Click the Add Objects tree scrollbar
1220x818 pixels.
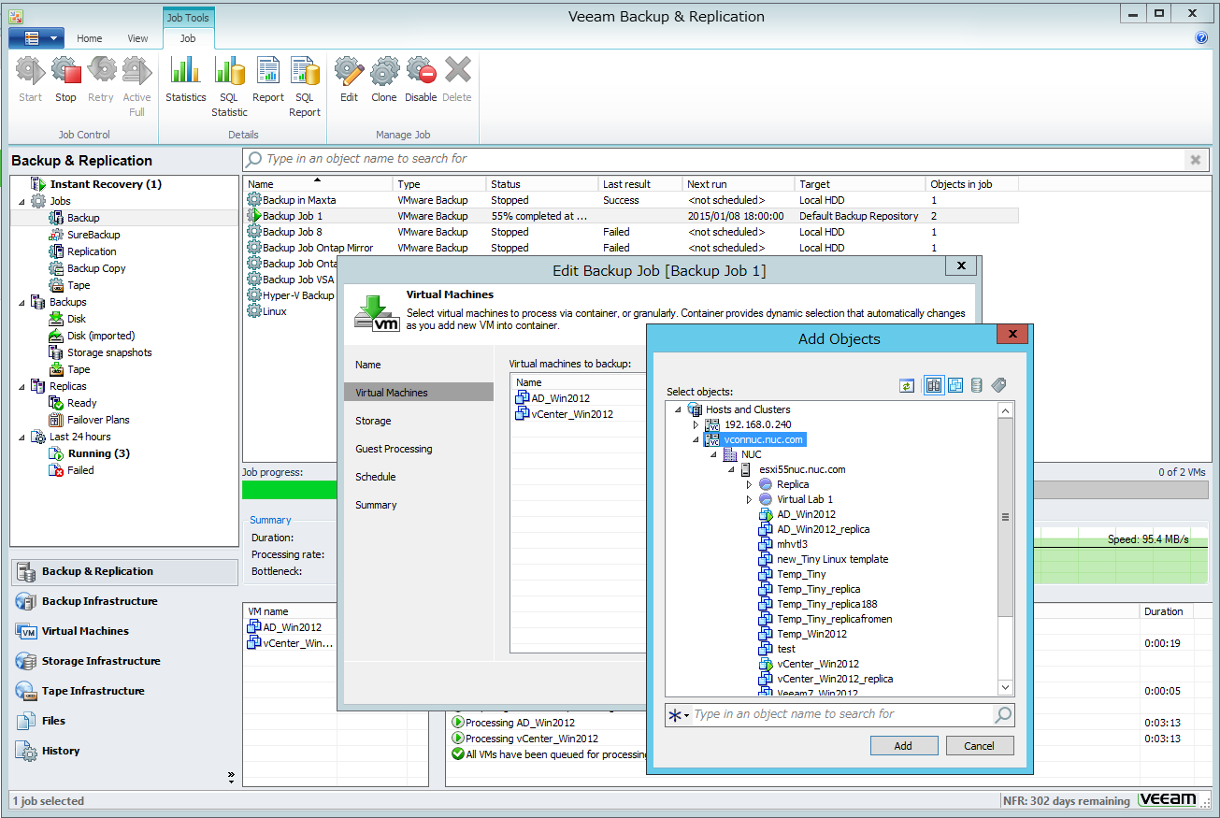tap(1006, 517)
